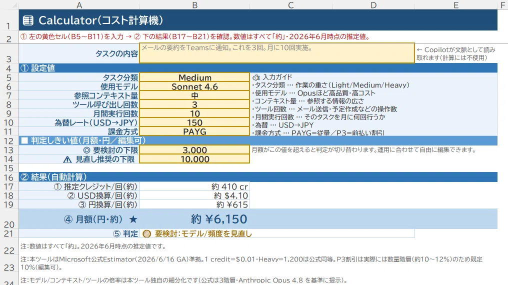Select column header A

(x=79, y=5)
